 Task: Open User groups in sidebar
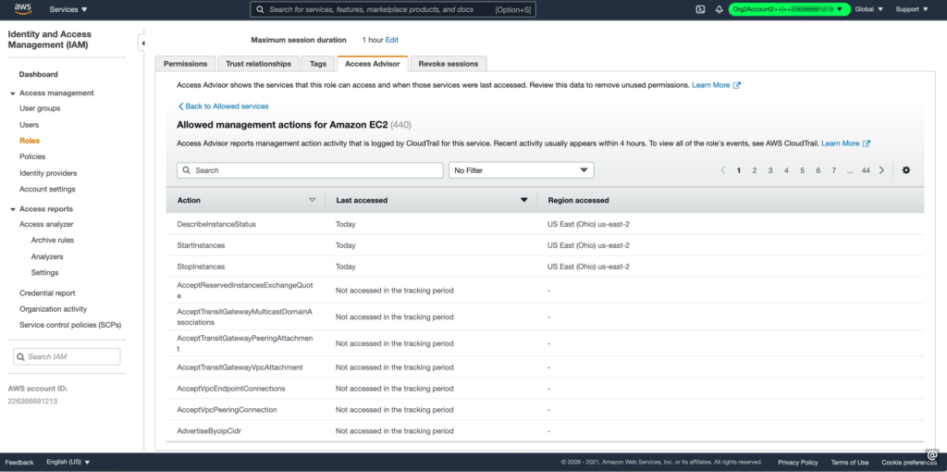pyautogui.click(x=40, y=108)
